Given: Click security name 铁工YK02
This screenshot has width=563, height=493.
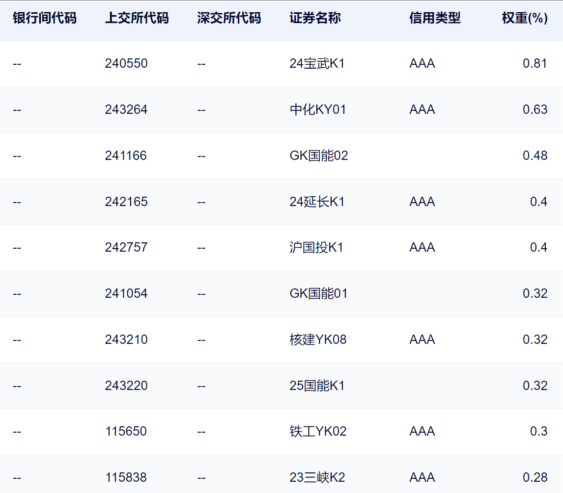Looking at the screenshot, I should [318, 431].
